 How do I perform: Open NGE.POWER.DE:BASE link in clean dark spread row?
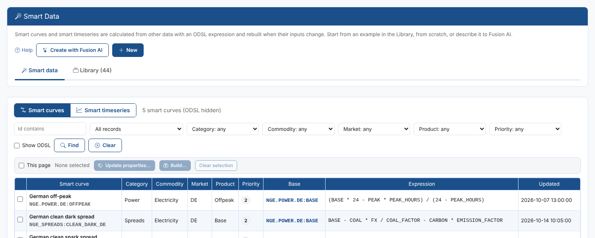[x=292, y=221]
